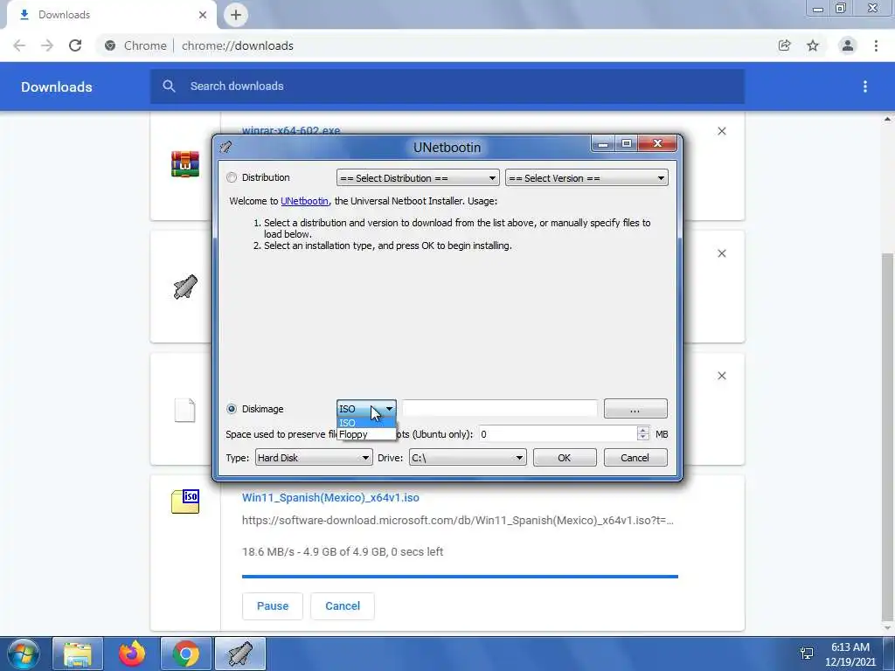Expand the Type Hard Disk dropdown
The height and width of the screenshot is (671, 895).
coord(314,458)
